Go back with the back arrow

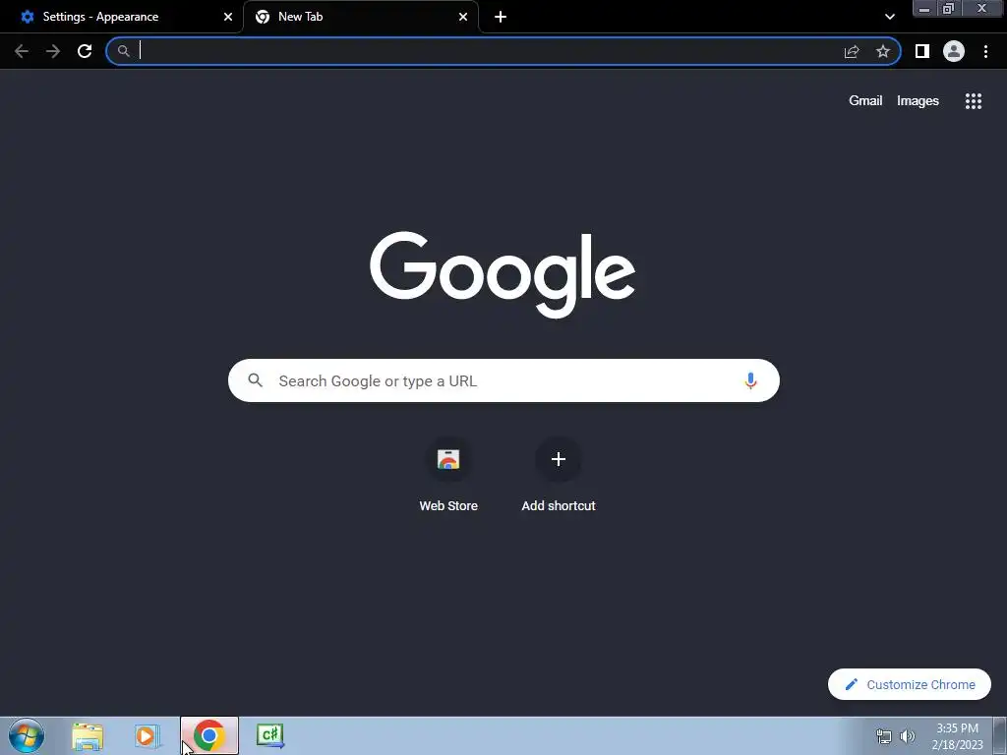22,51
